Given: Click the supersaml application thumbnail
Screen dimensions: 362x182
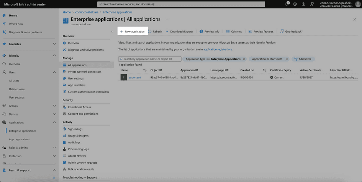Looking at the screenshot, I should pos(123,77).
